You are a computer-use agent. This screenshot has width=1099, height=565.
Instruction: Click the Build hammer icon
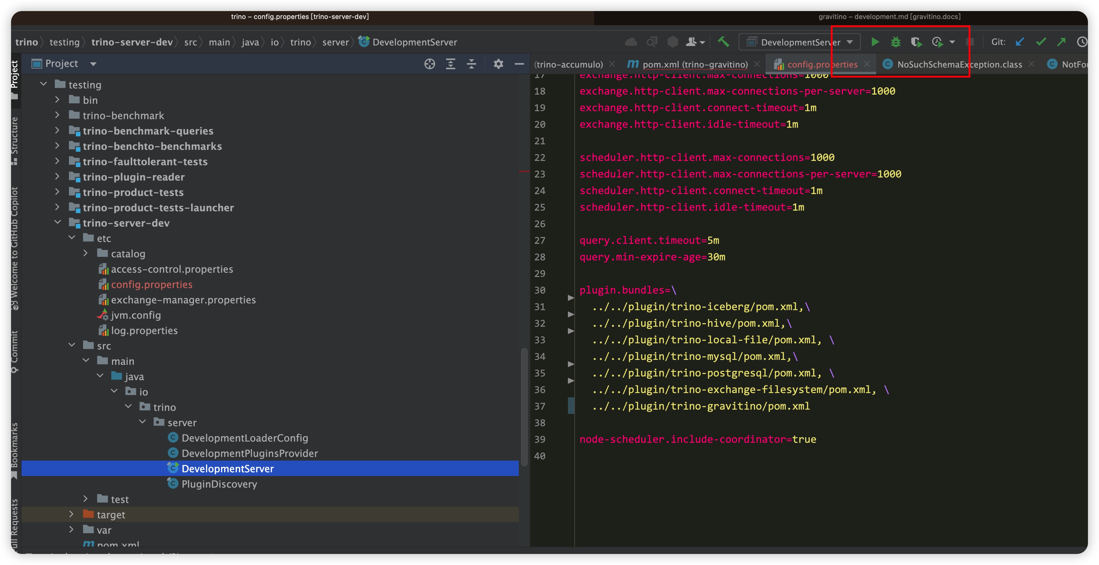pos(723,42)
